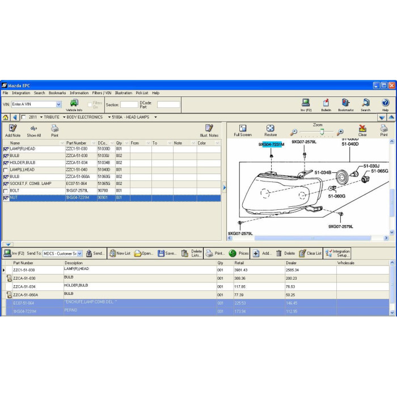Screen dimensions: 397x397
Task: Open the model TRIBUTE dropdown
Action: click(x=41, y=117)
